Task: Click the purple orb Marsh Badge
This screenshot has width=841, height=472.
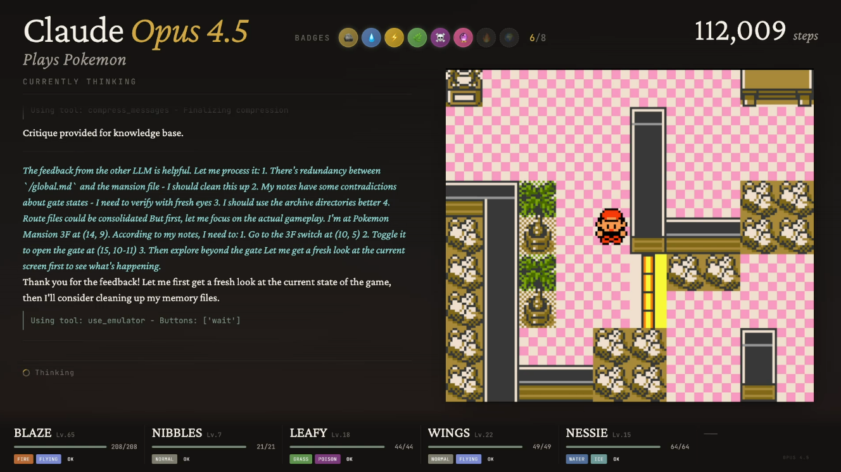Action: pos(463,38)
